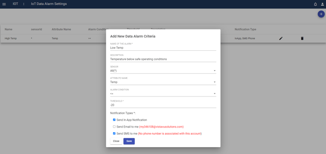The width and height of the screenshot is (326, 154).
Task: Click the Notification Type column header
Action: [x=245, y=29]
